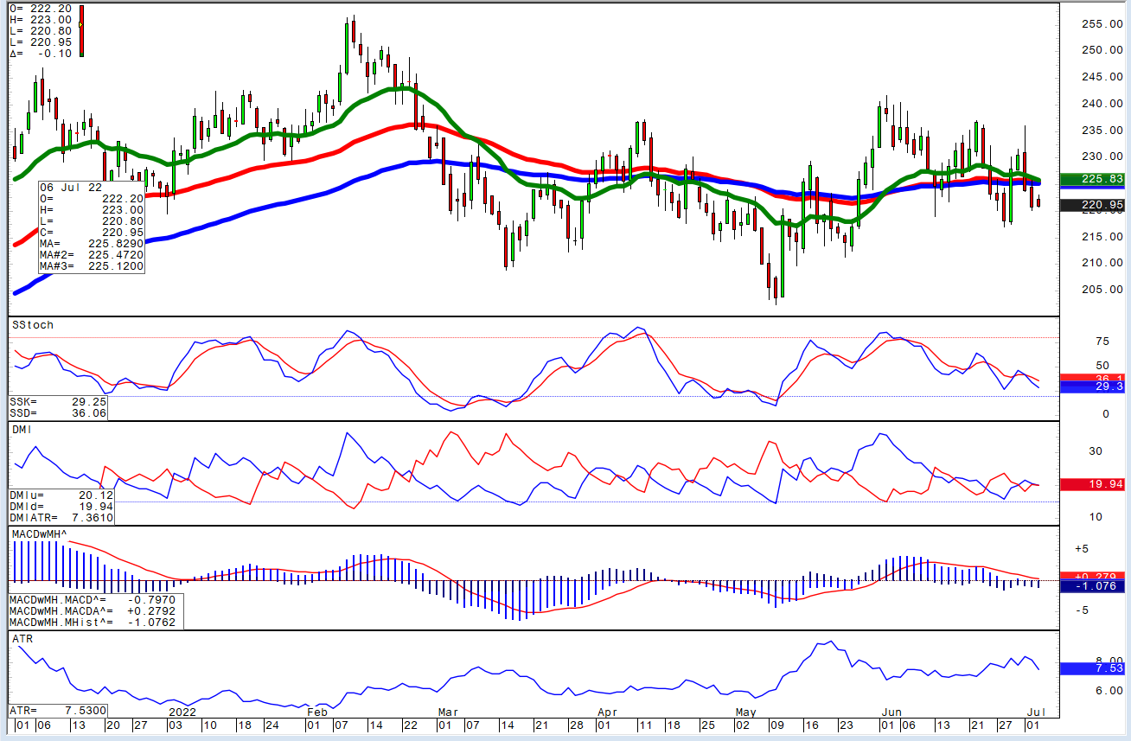The height and width of the screenshot is (741, 1131).
Task: Click the "MA#3= 225.1200" reading
Action: pos(91,267)
